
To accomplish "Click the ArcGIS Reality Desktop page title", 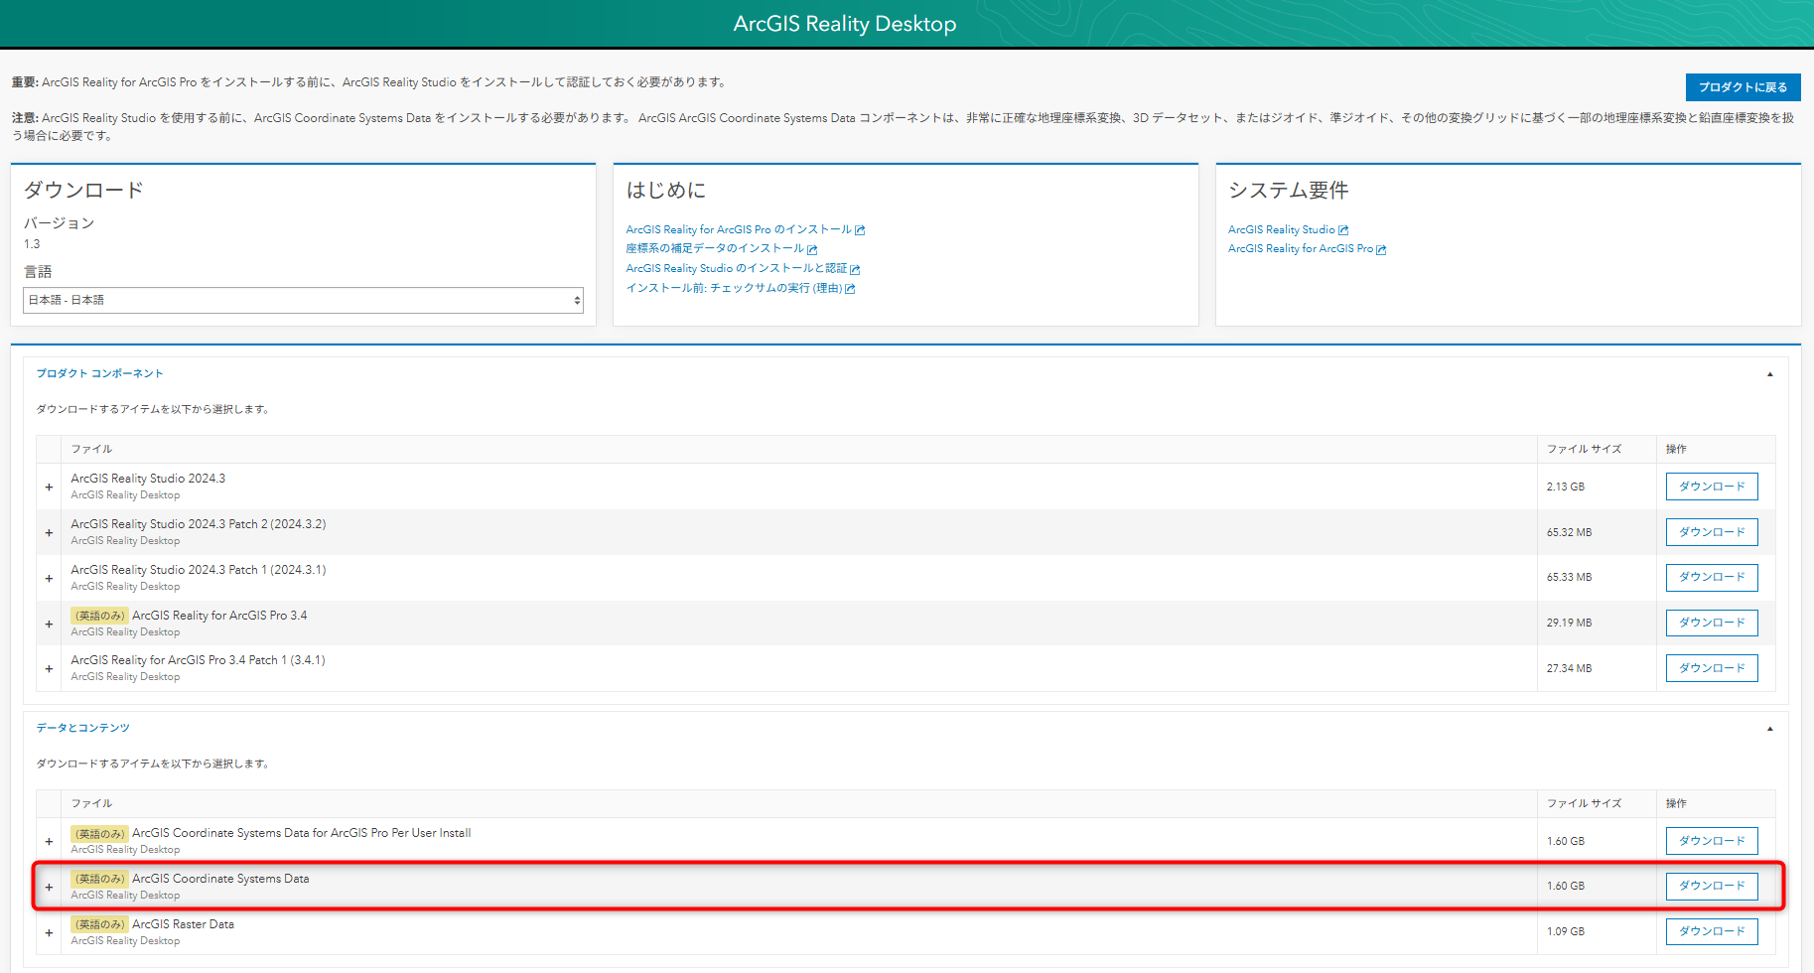I will [845, 24].
